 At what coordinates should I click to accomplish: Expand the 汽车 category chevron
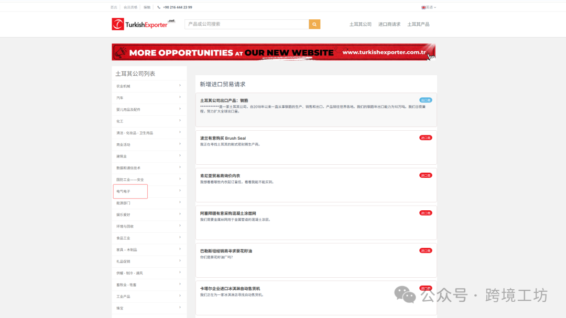180,97
